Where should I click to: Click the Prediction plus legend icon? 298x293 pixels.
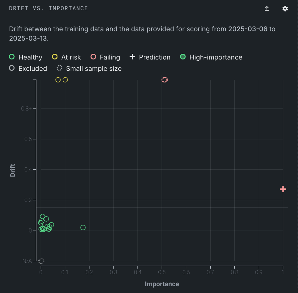coord(132,57)
